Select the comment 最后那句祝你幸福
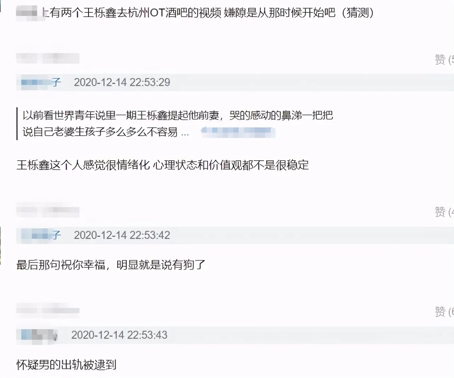This screenshot has height=378, width=454. pos(111,265)
